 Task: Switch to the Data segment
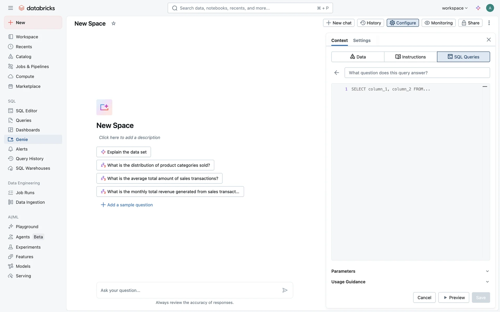358,57
